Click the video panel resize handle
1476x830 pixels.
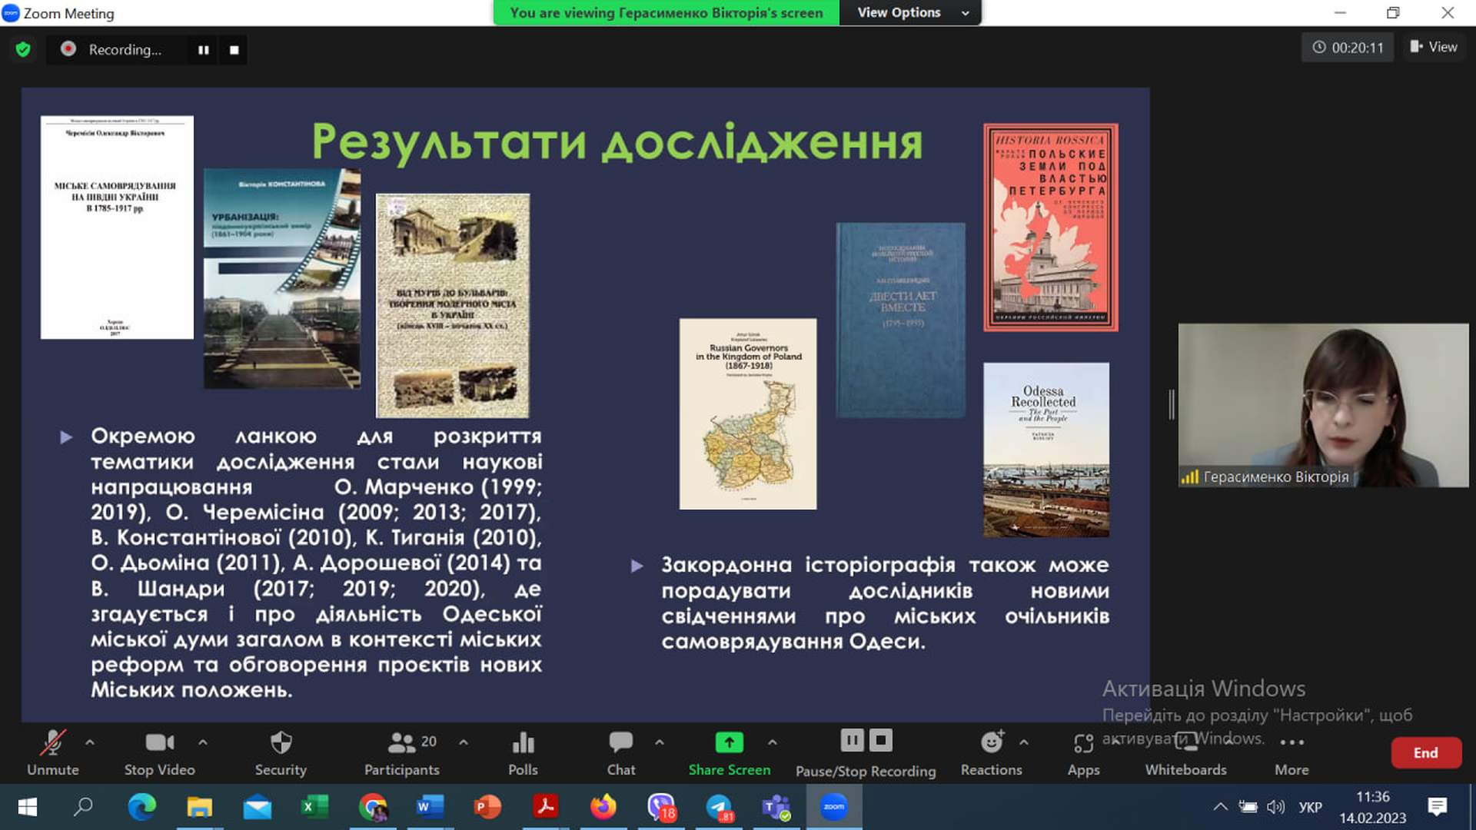tap(1172, 405)
